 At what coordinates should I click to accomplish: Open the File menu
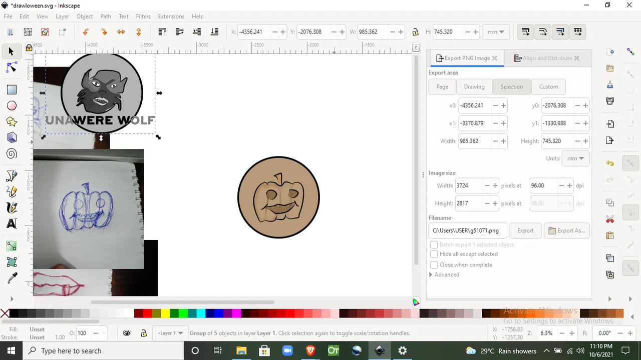pyautogui.click(x=8, y=16)
